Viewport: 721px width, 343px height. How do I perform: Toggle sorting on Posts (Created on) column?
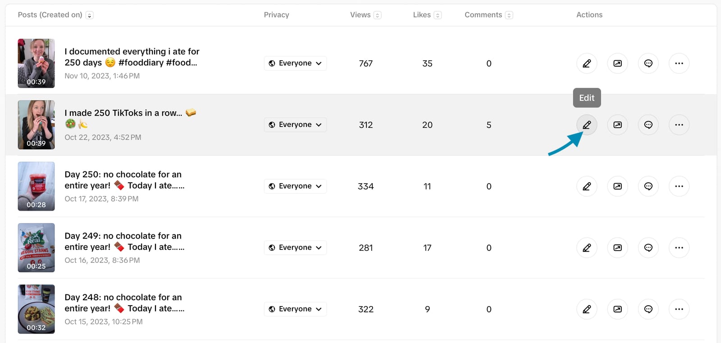[x=89, y=15]
